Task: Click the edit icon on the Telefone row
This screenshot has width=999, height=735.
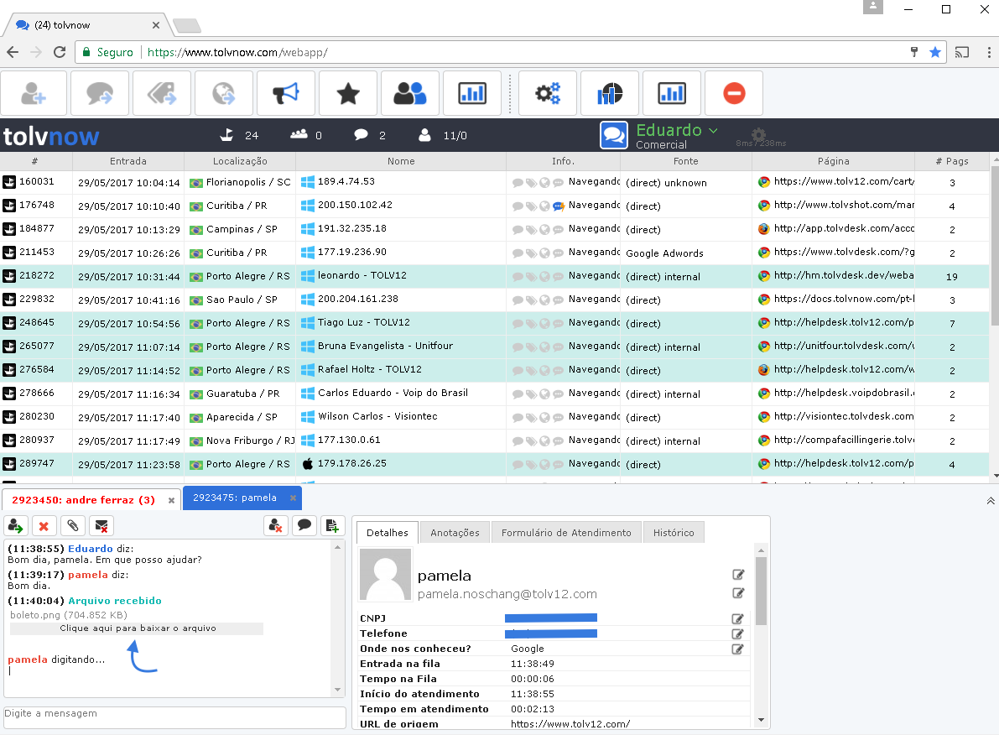Action: coord(738,633)
